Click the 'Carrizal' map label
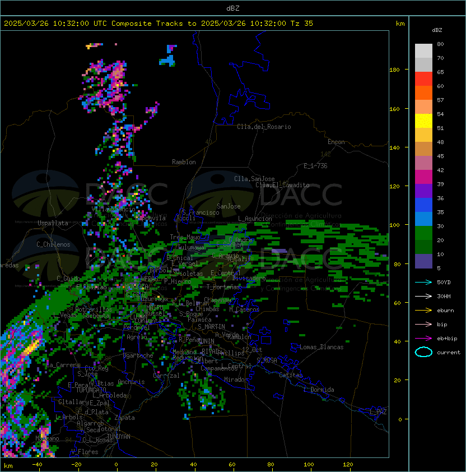 [x=166, y=376]
